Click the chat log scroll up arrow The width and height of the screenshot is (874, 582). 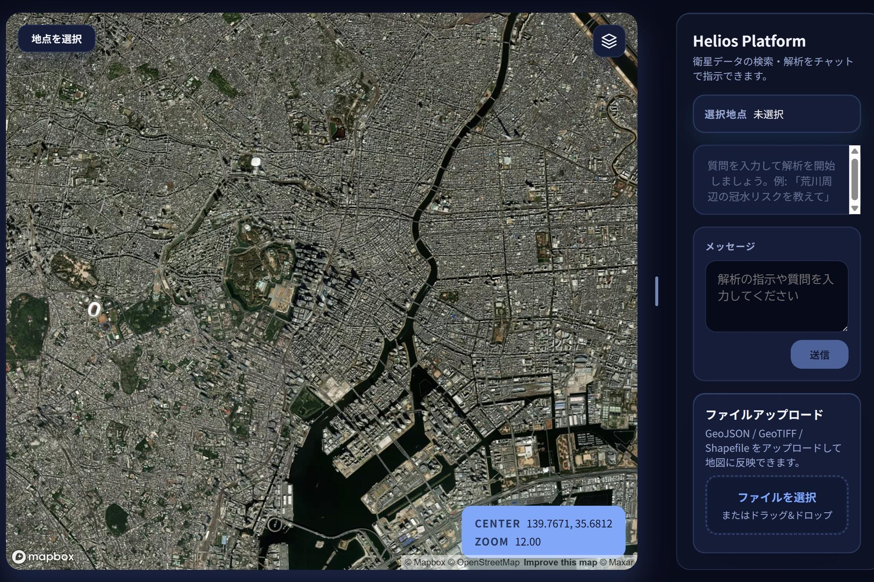(x=854, y=151)
